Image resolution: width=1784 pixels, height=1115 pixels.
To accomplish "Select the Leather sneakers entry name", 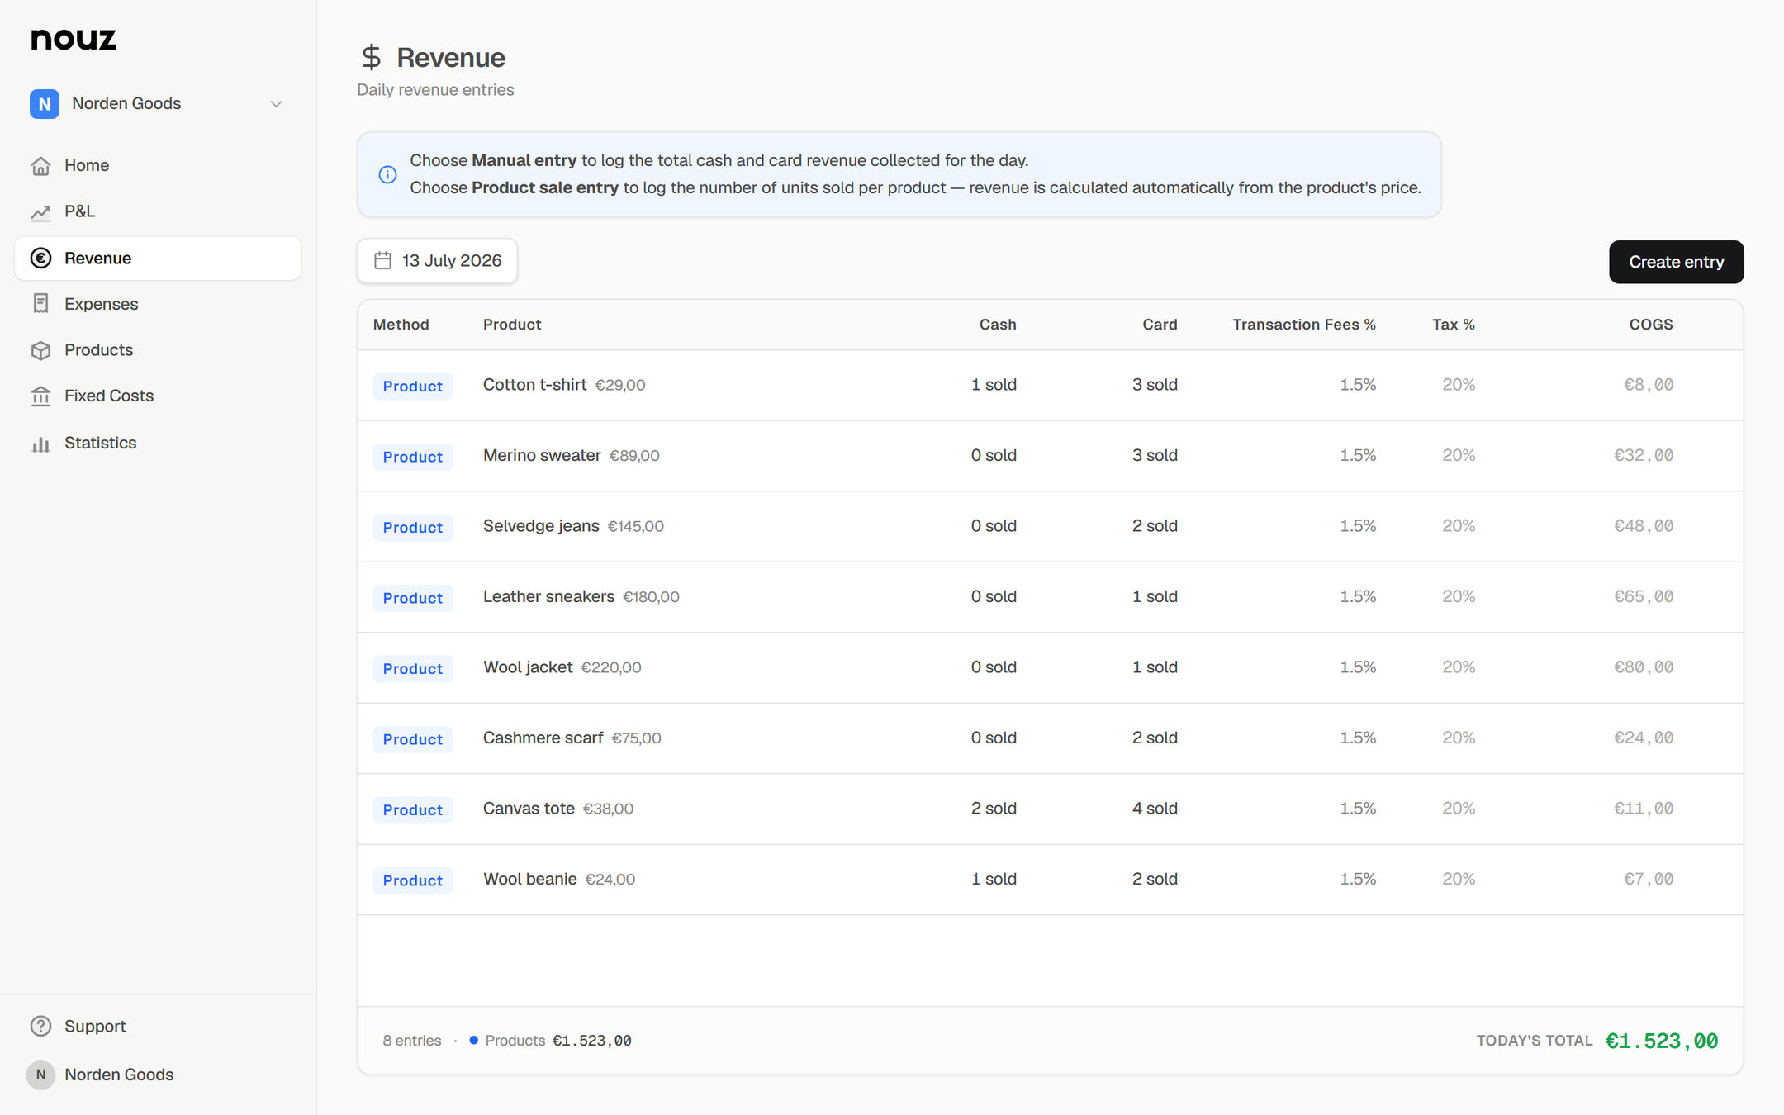I will click(x=548, y=596).
